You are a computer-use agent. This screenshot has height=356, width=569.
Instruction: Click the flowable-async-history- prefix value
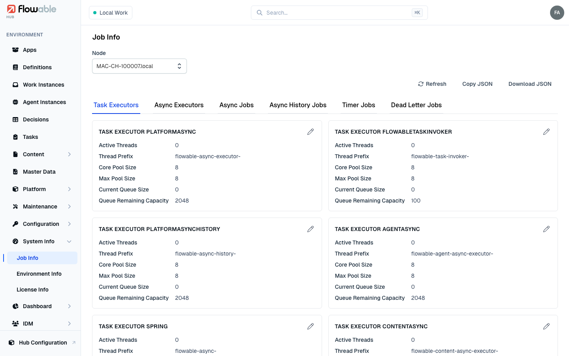[205, 254]
